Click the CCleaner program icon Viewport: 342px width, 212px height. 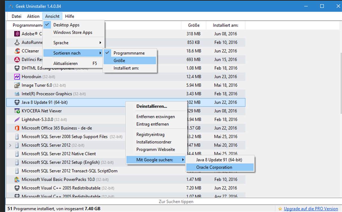tap(17, 51)
